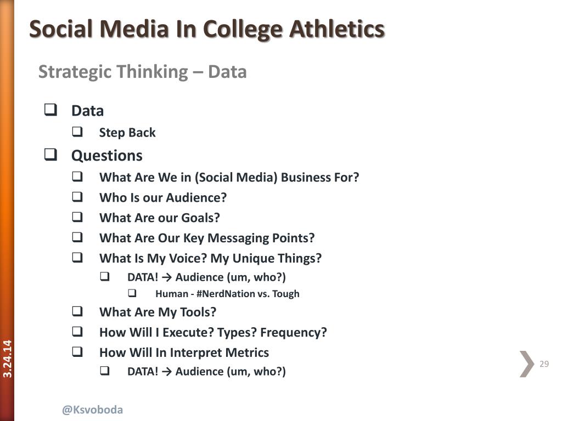The width and height of the screenshot is (562, 421).
Task: Tick the box beside How Will In Interpret Metrics
Action: pos(77,351)
